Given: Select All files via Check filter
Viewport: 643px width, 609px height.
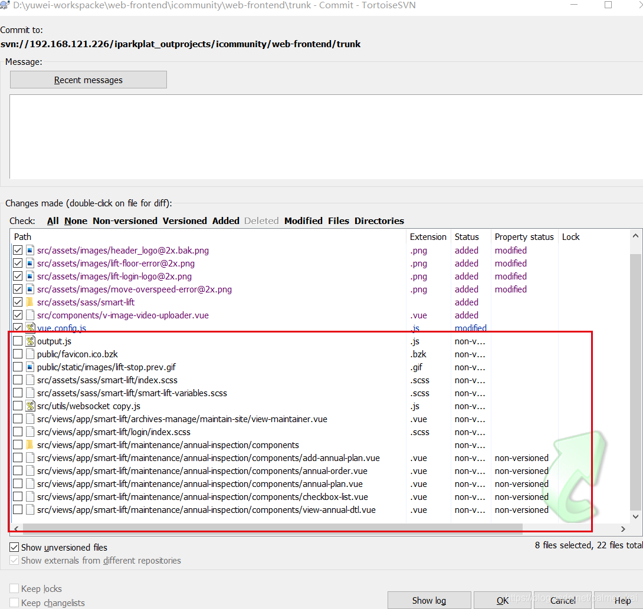Looking at the screenshot, I should (x=53, y=220).
